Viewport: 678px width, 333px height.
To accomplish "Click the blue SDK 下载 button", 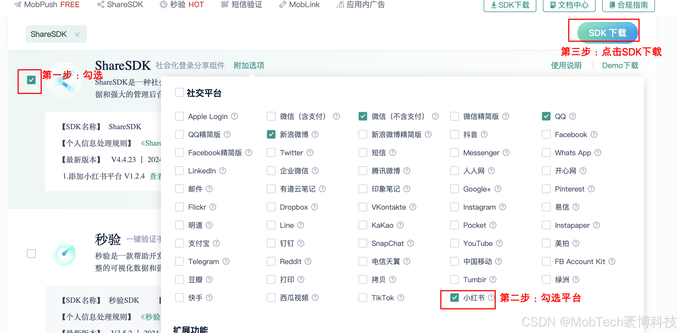I will [x=607, y=33].
